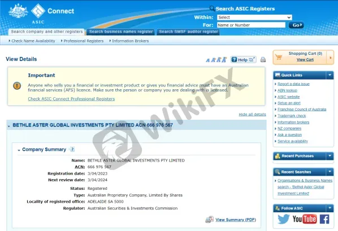
Task: Switch to Search SMSF auditor register tab
Action: (x=188, y=32)
